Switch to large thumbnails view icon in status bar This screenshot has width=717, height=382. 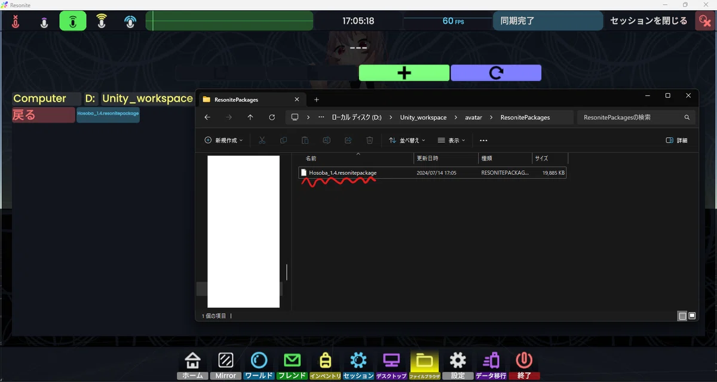click(x=692, y=316)
